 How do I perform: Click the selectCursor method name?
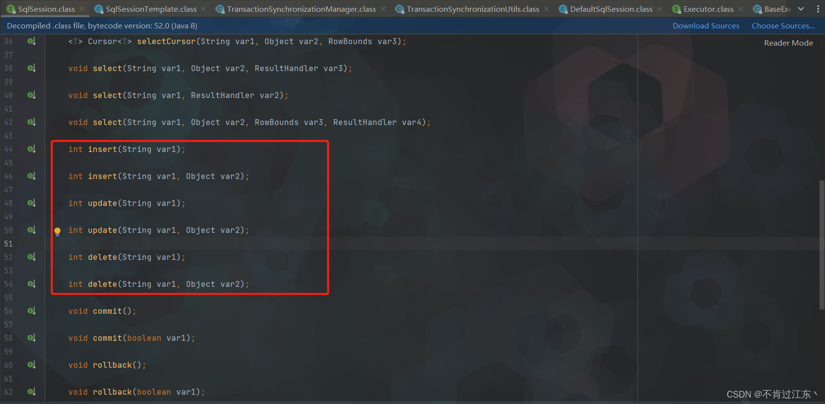[166, 42]
